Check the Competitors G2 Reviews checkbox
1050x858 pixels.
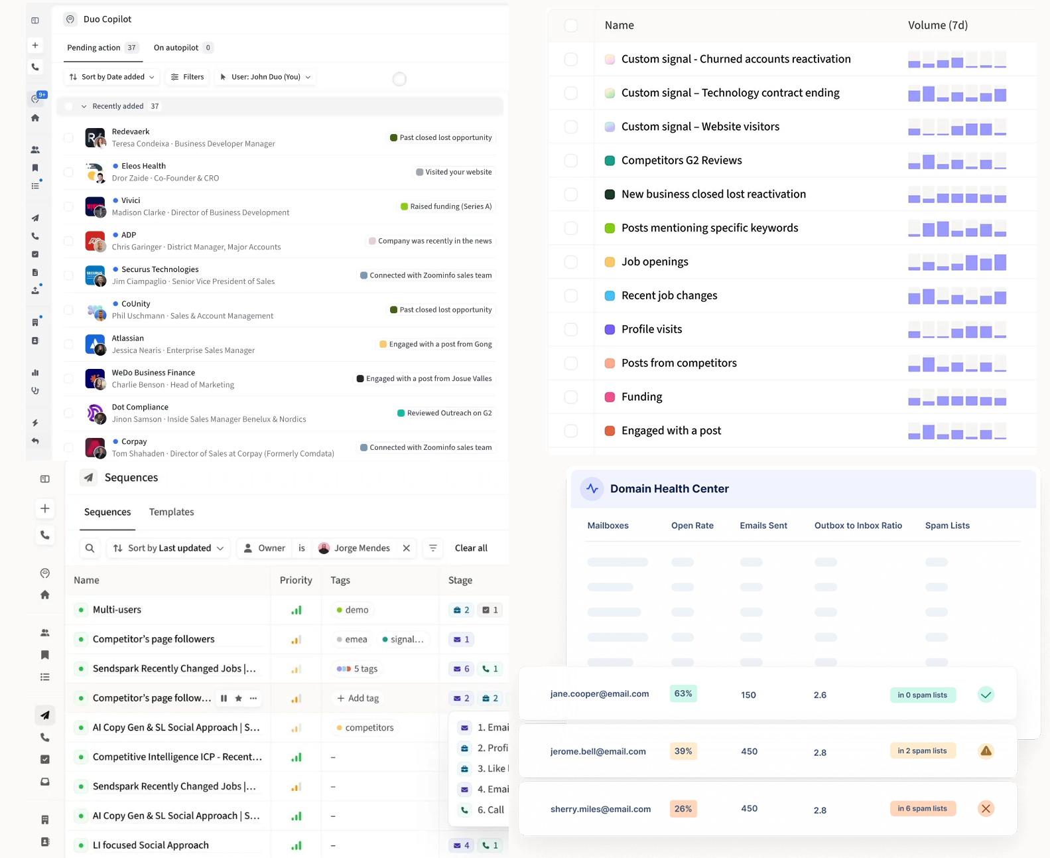point(570,160)
